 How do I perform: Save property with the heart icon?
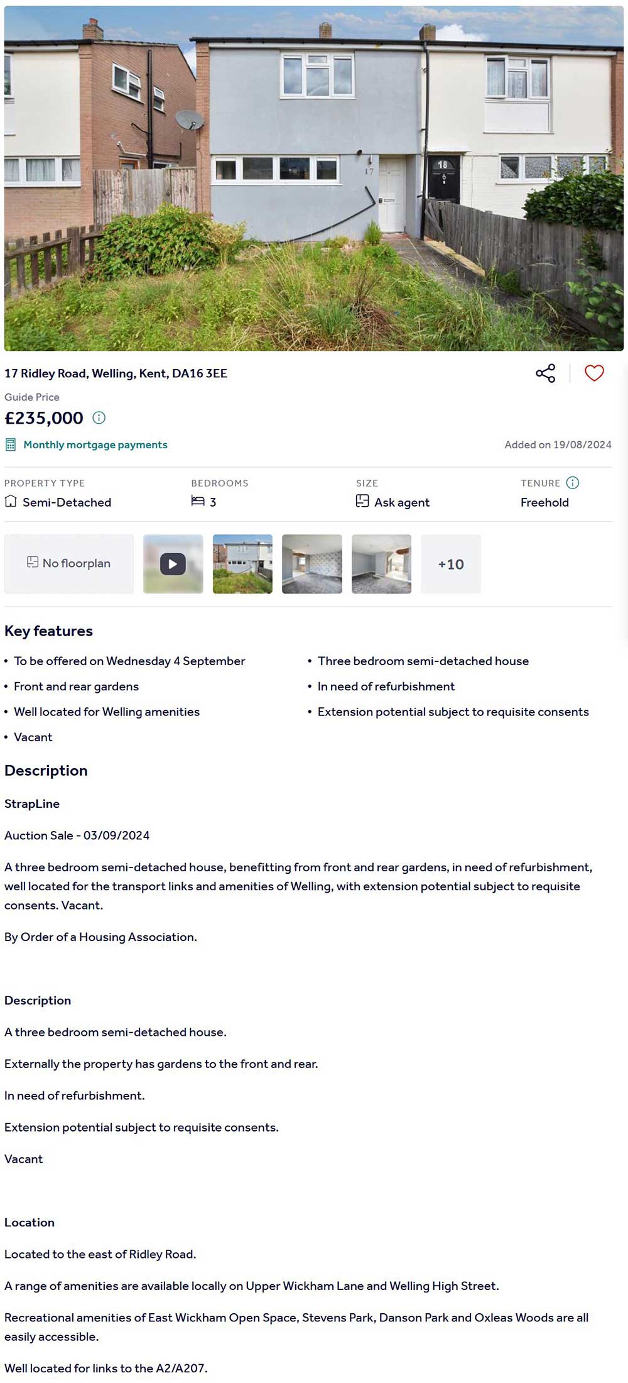click(x=594, y=373)
